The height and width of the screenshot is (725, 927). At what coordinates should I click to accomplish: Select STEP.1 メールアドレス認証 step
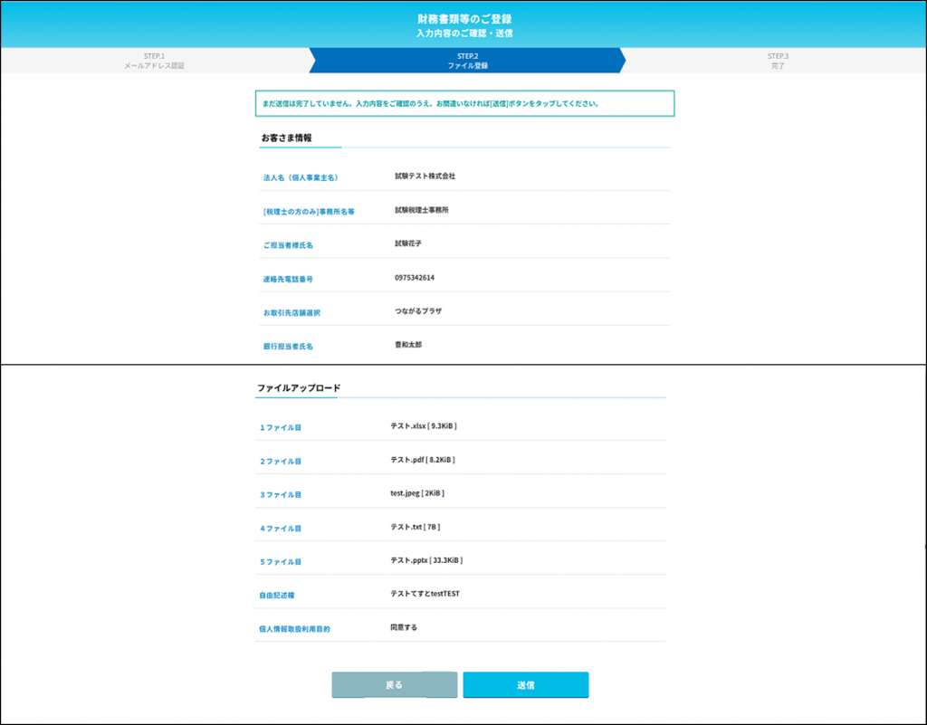tap(154, 61)
